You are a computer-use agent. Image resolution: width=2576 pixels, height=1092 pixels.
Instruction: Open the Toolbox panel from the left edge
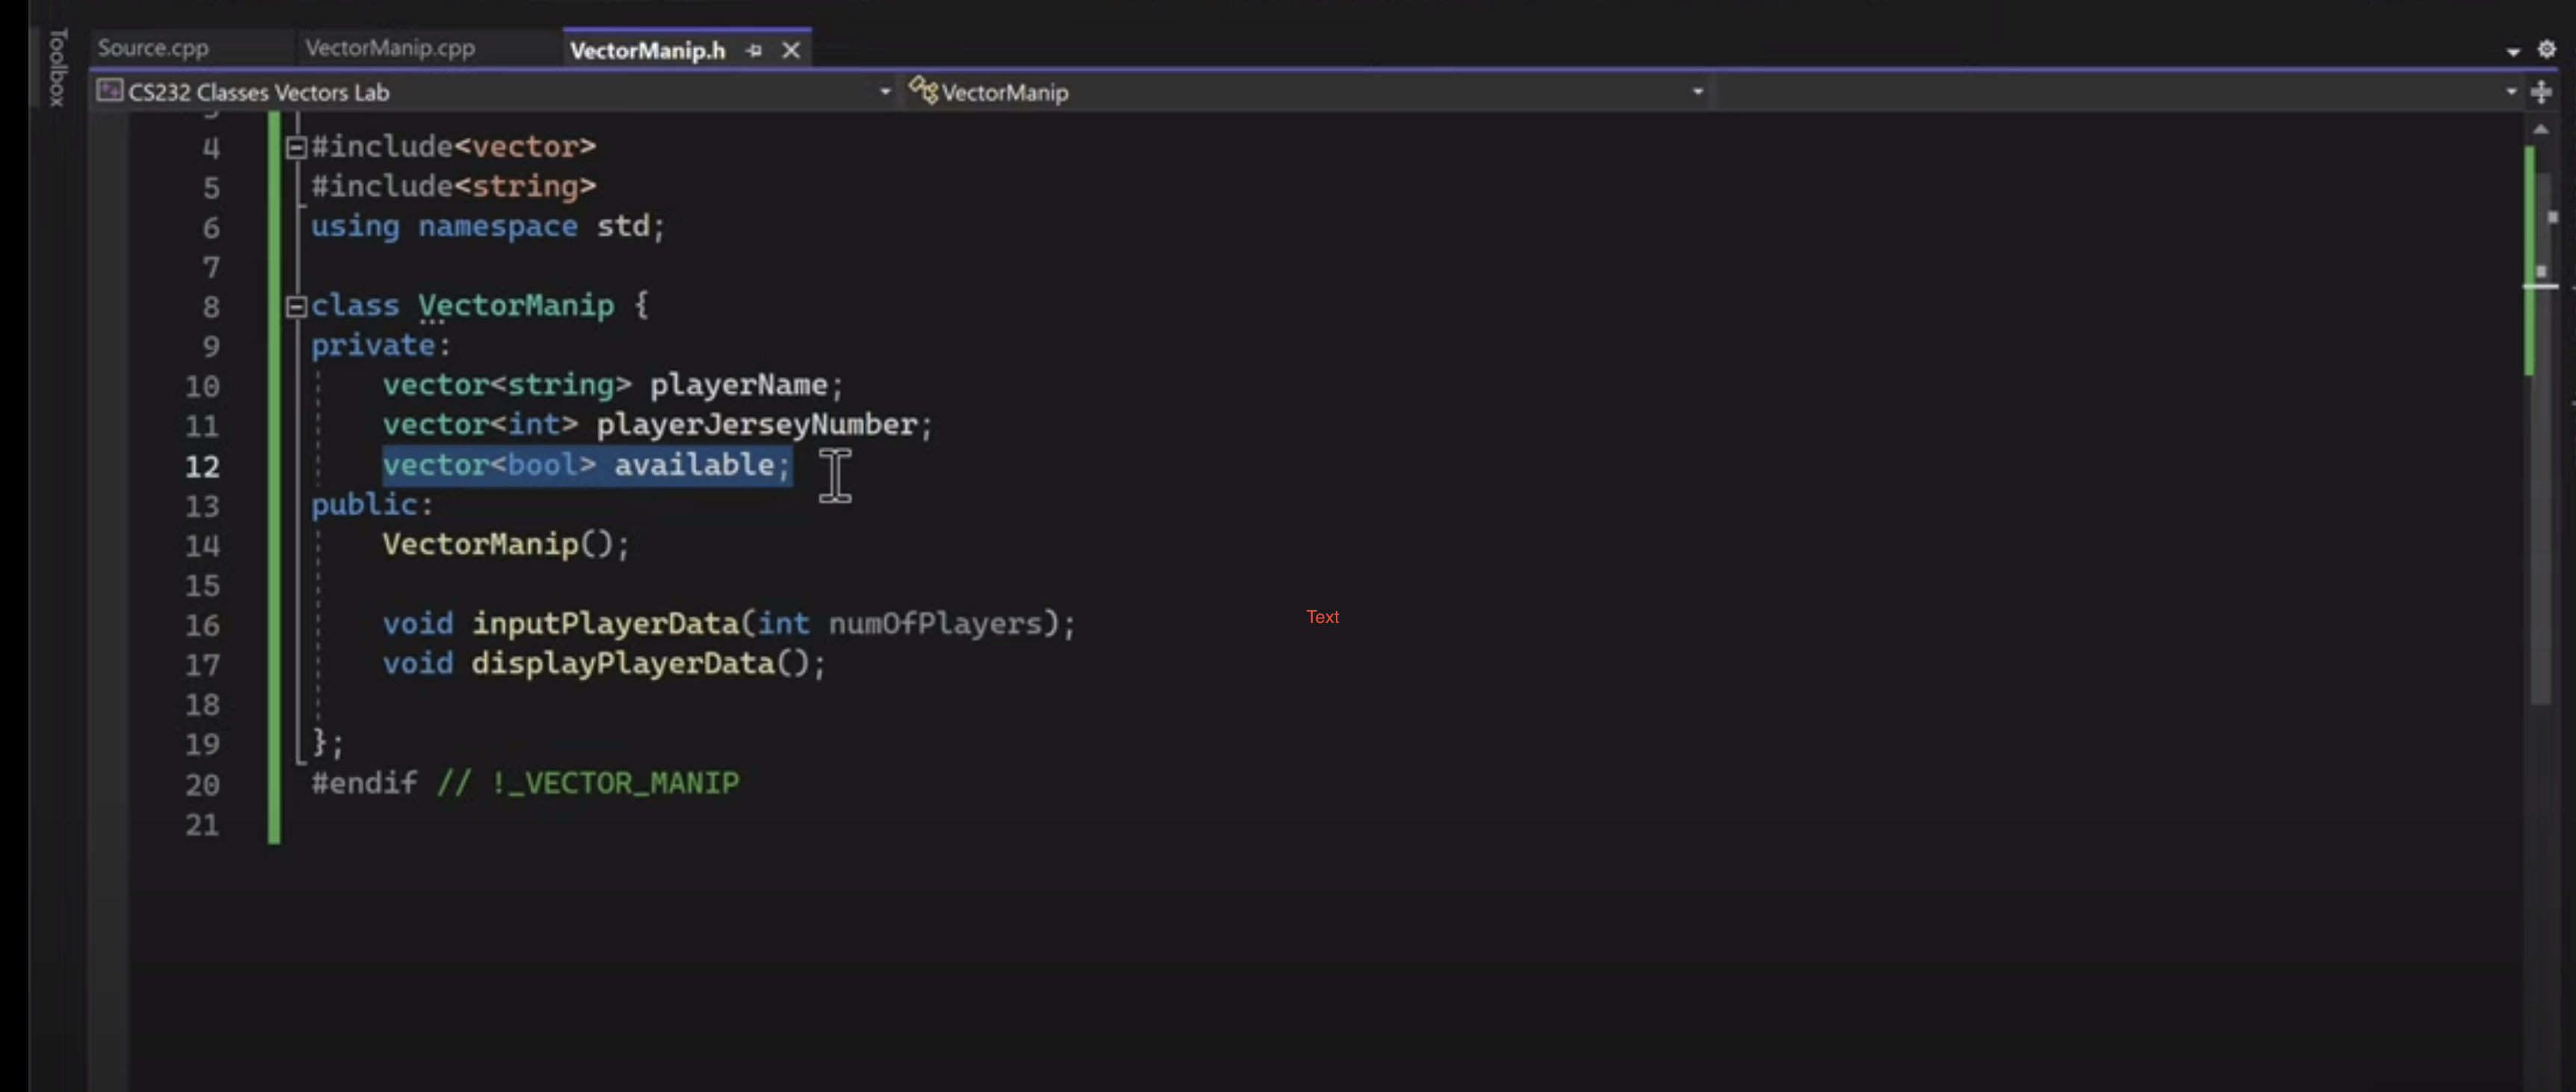(x=55, y=65)
